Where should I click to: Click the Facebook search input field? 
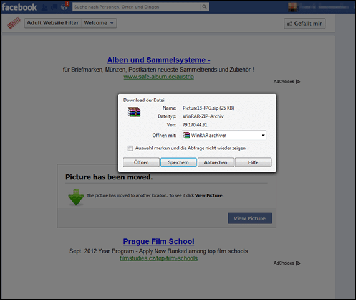click(137, 7)
